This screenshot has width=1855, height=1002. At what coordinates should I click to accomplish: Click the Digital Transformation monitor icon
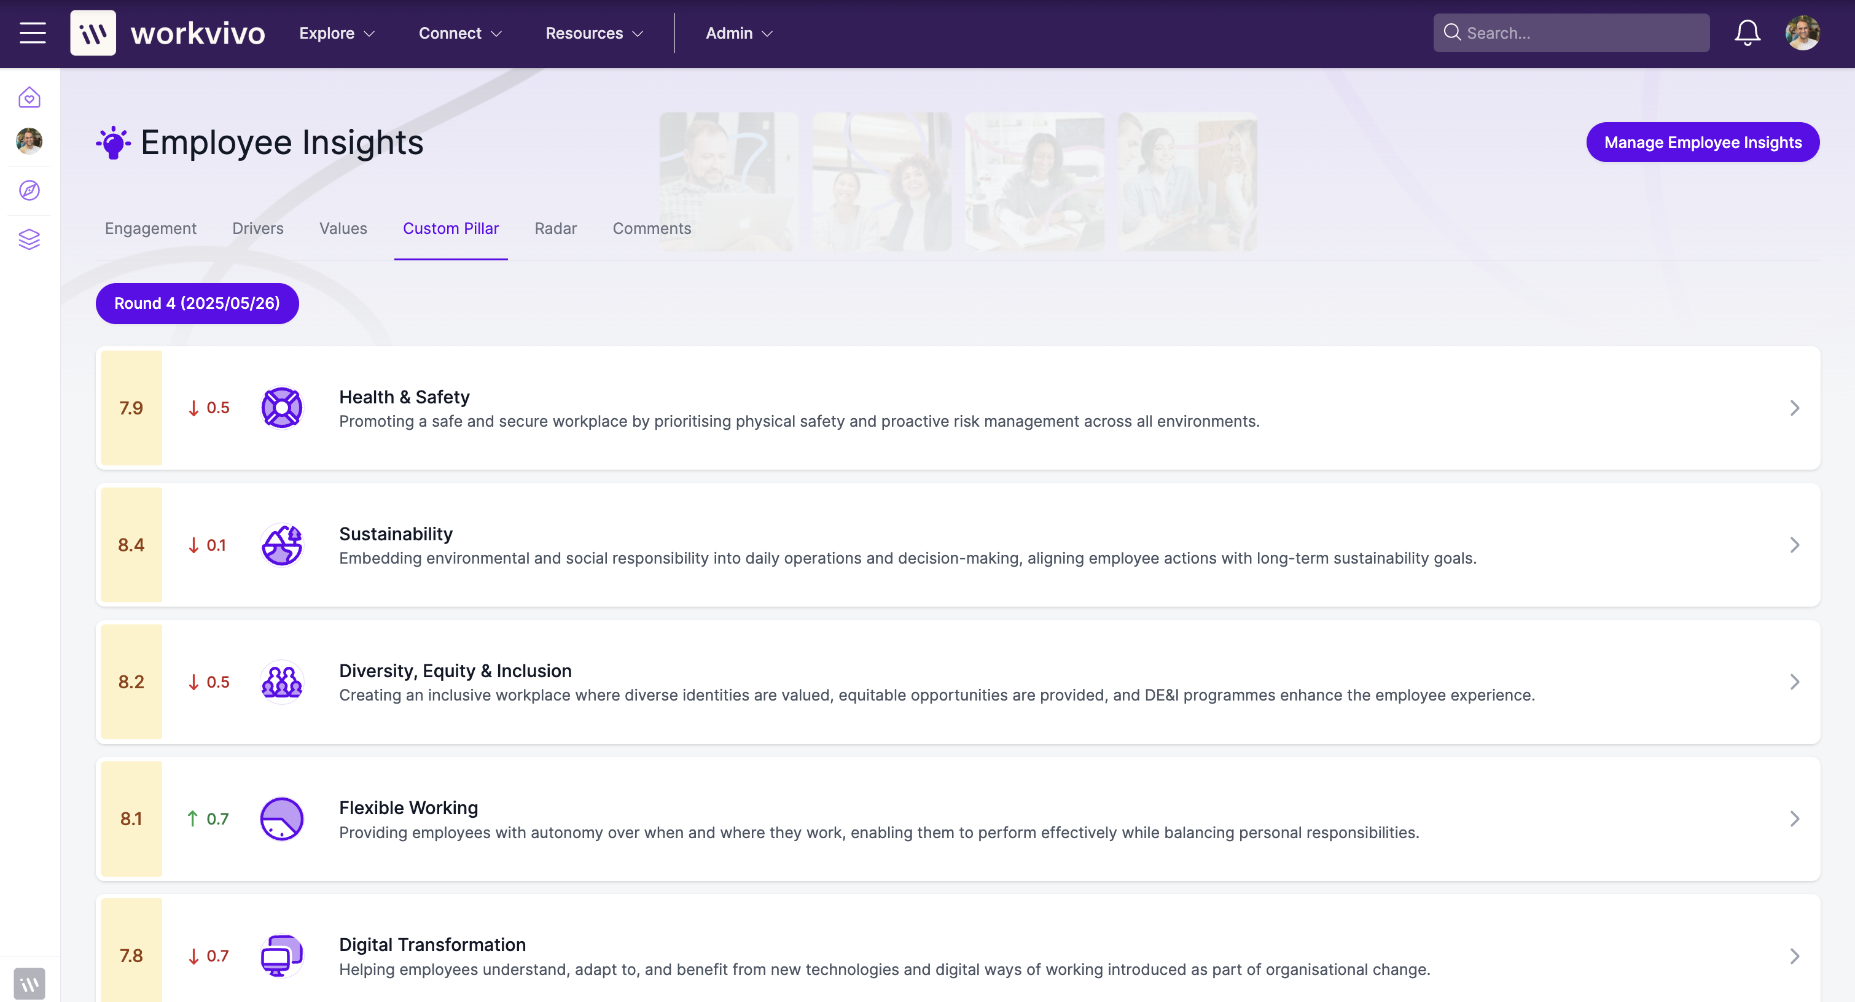281,956
